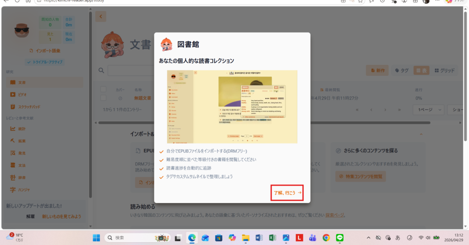Click the 新作 new document button

pyautogui.click(x=377, y=70)
